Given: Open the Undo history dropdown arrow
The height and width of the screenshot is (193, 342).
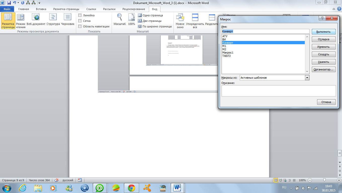Looking at the screenshot, I should pos(18,3).
